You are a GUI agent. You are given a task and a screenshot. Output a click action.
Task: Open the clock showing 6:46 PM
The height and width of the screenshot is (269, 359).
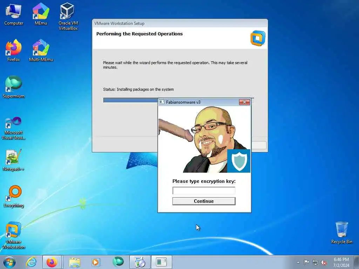click(x=341, y=262)
